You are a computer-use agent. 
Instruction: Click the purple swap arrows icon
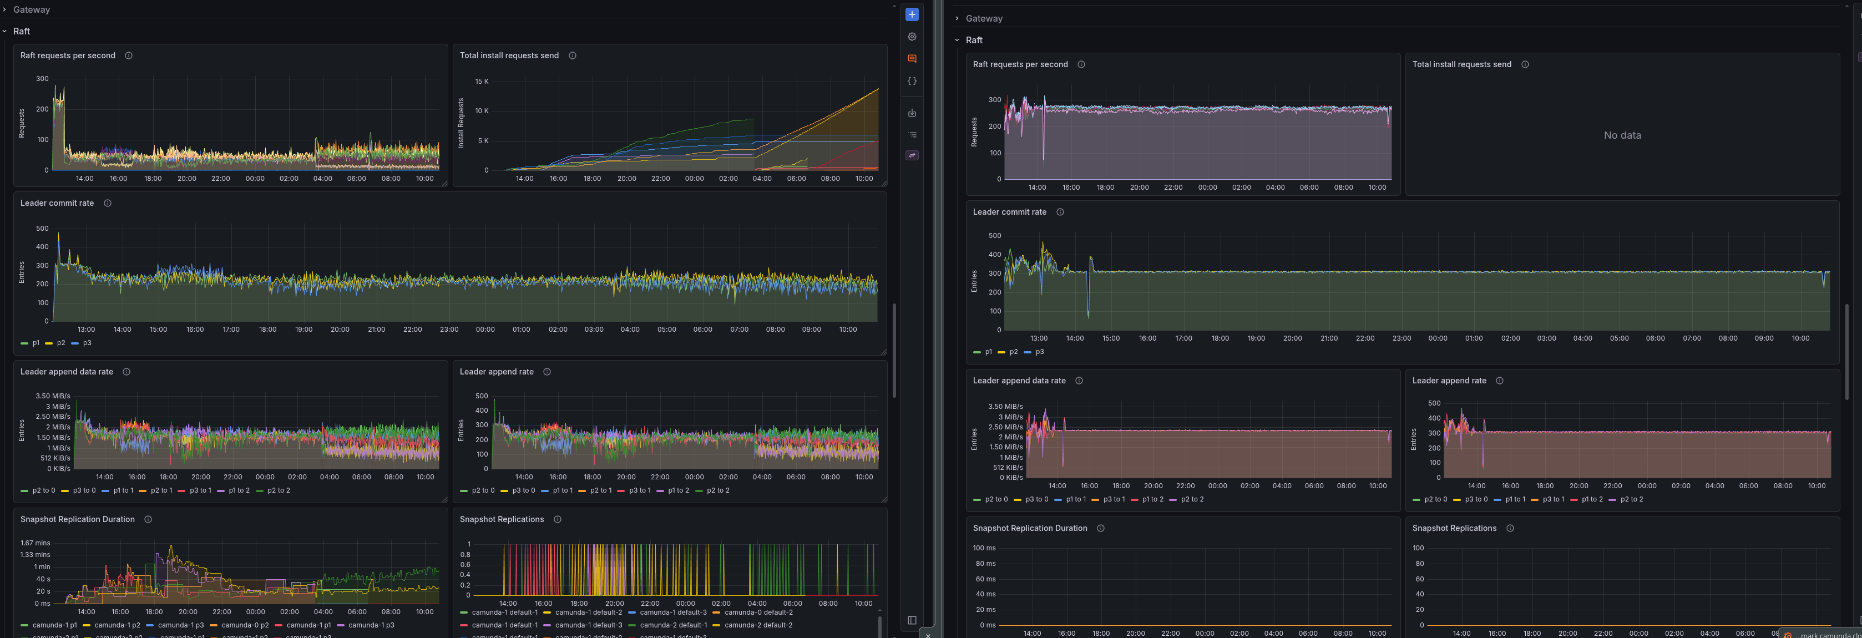point(912,155)
